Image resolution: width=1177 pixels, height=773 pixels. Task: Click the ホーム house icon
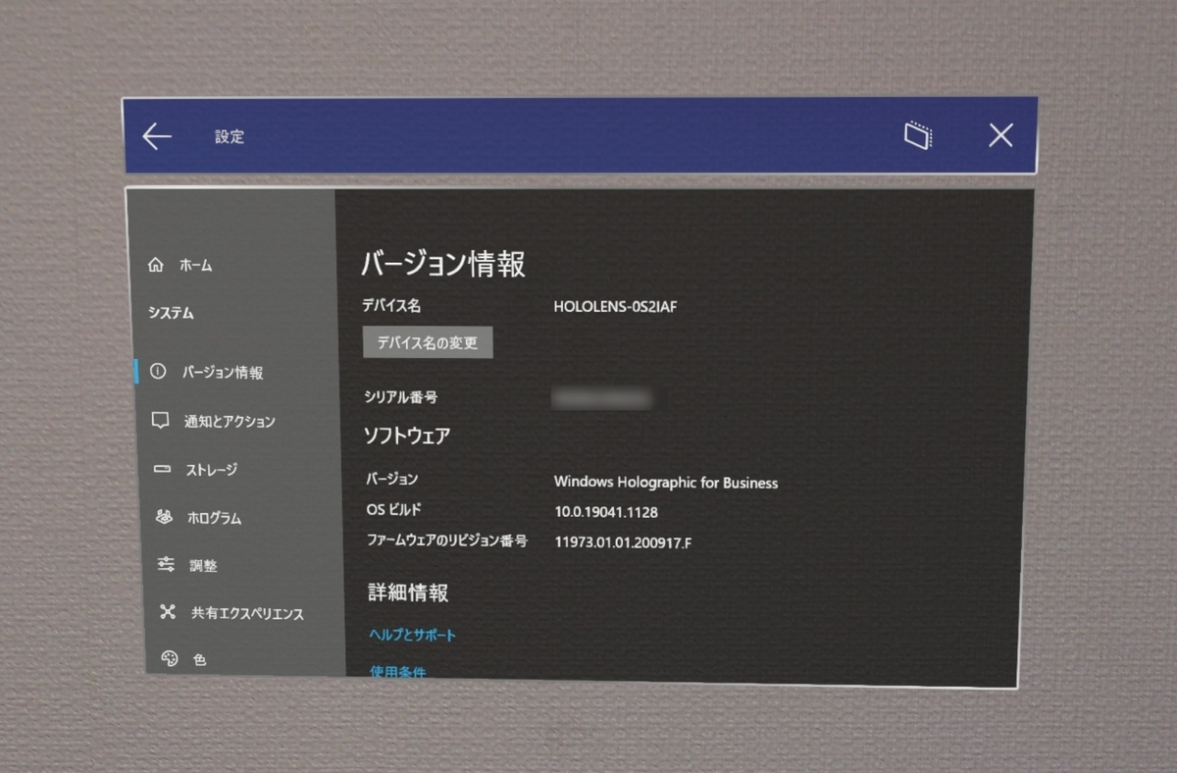(155, 265)
